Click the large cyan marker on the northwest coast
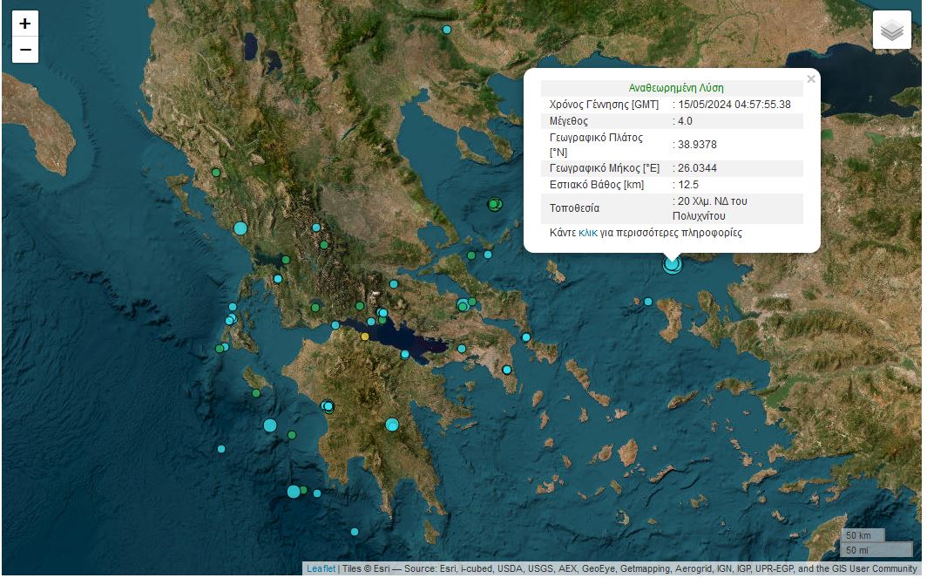 pos(240,228)
